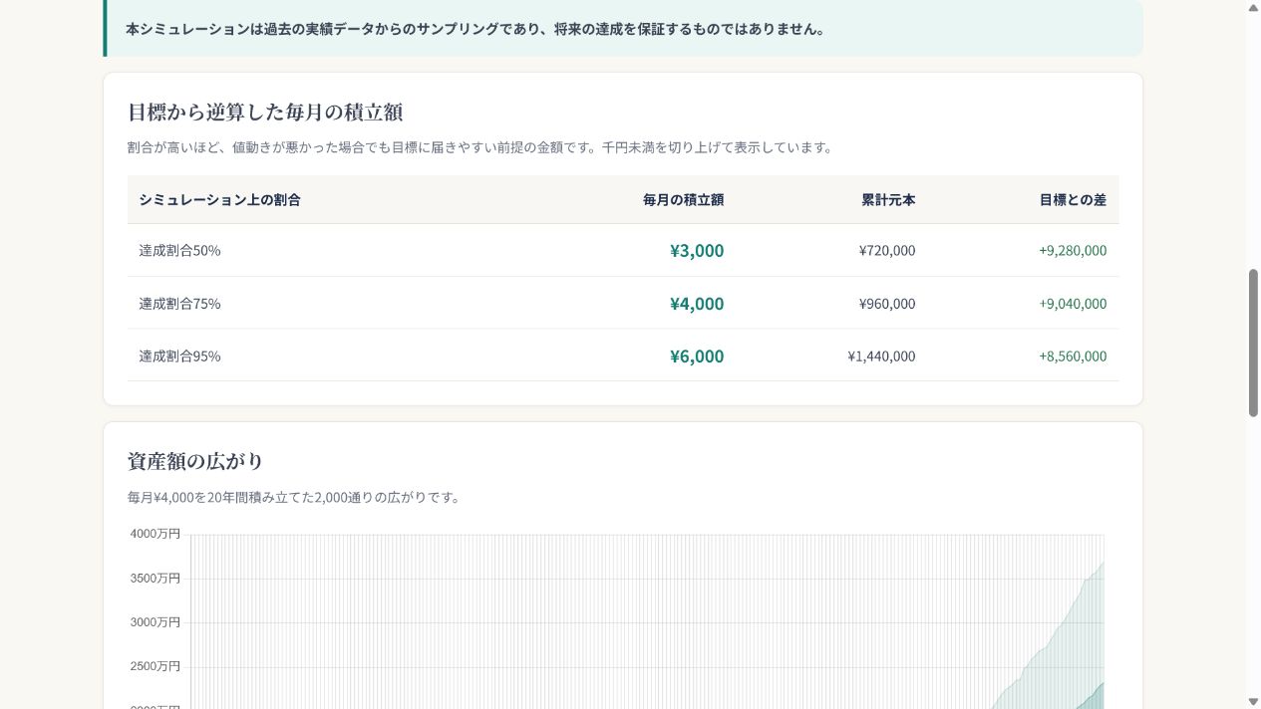Click the ¥4,000 monthly amount in table
Image resolution: width=1261 pixels, height=709 pixels.
[x=697, y=303]
